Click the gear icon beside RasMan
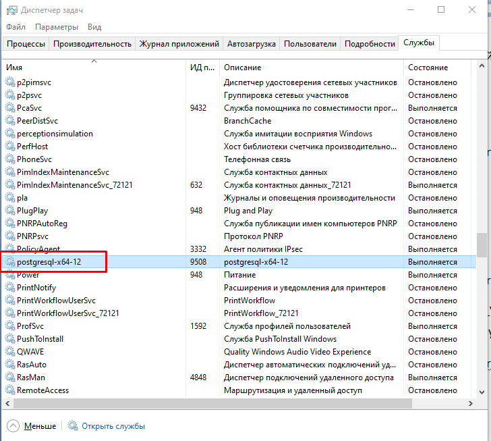491x441 pixels. click(10, 378)
